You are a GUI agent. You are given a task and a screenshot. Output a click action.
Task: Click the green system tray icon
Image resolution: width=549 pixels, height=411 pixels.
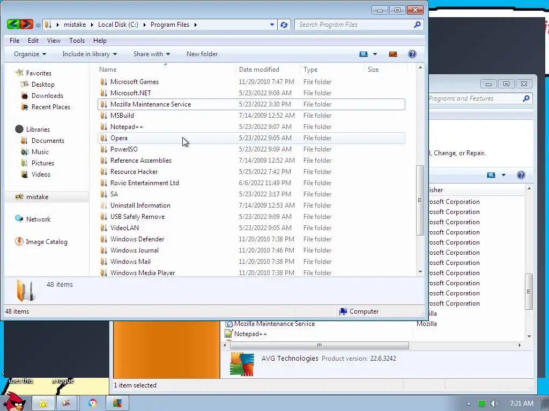coord(482,404)
